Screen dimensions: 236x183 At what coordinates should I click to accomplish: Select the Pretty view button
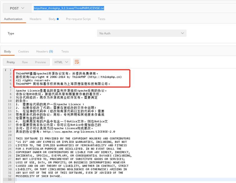(11, 62)
